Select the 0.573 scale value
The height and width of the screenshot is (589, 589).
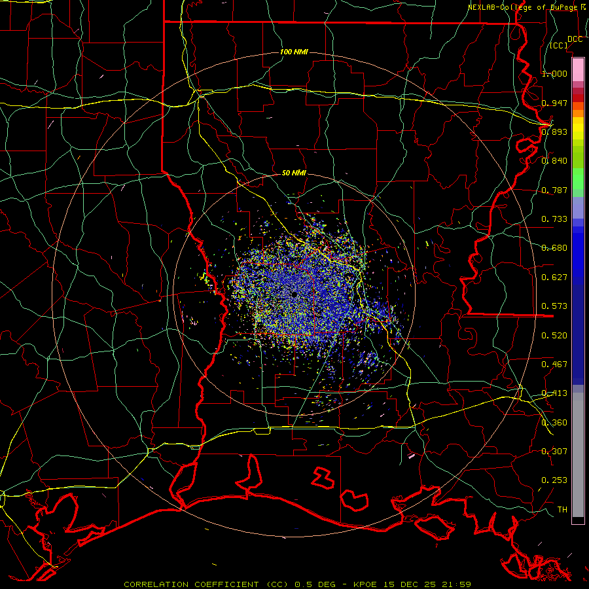554,306
